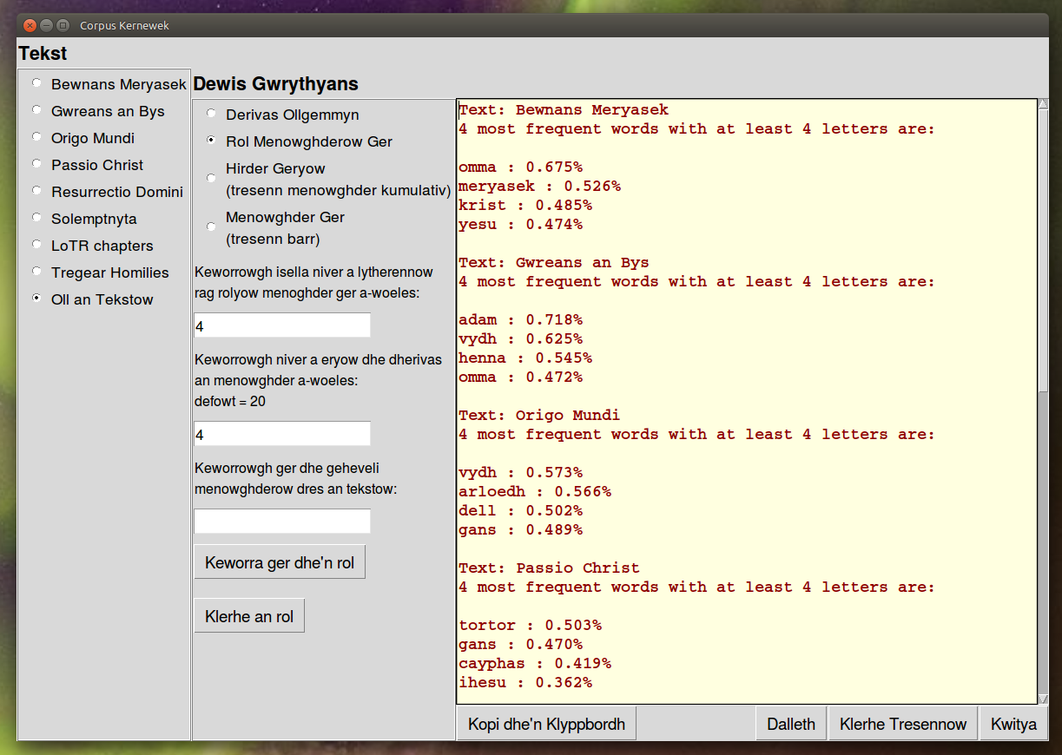This screenshot has height=755, width=1062.
Task: Click the 'krist : 0.485%' result line
Action: [x=525, y=205]
